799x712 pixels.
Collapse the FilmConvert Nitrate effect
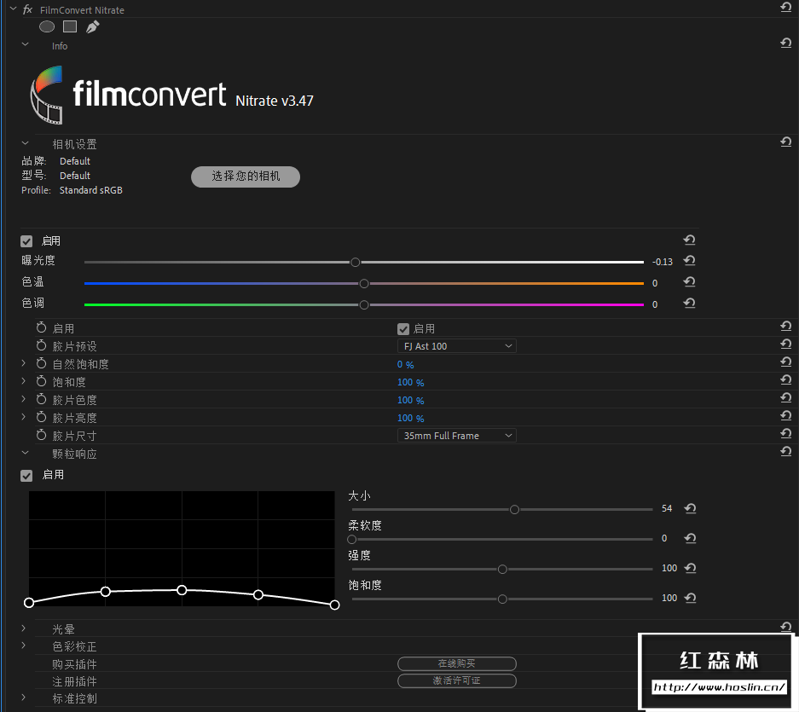pyautogui.click(x=14, y=9)
